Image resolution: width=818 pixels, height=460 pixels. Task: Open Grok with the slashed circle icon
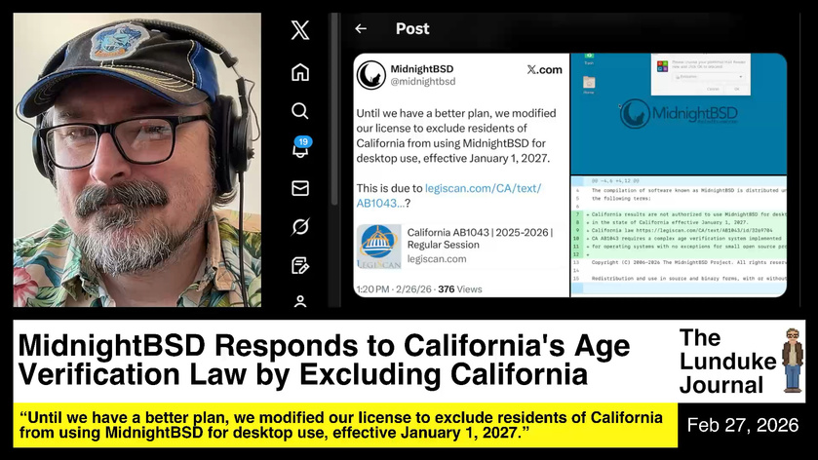pyautogui.click(x=300, y=227)
